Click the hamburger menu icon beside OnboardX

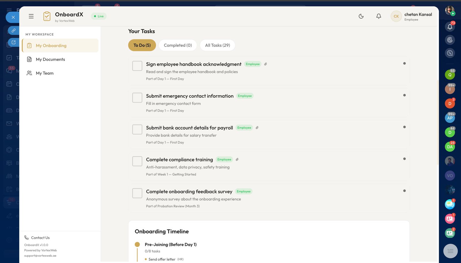tap(31, 16)
